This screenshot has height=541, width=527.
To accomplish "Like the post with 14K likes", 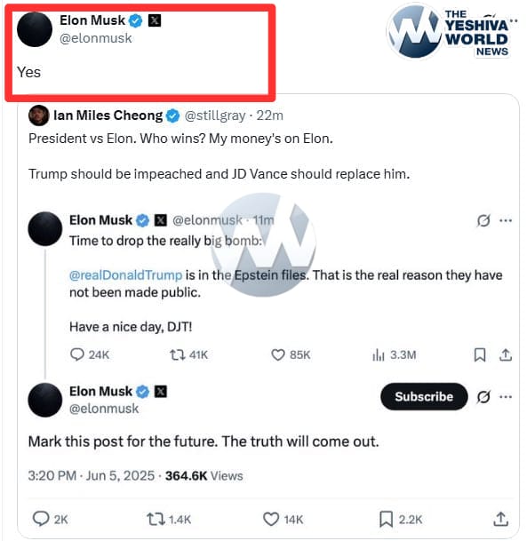I will (271, 519).
